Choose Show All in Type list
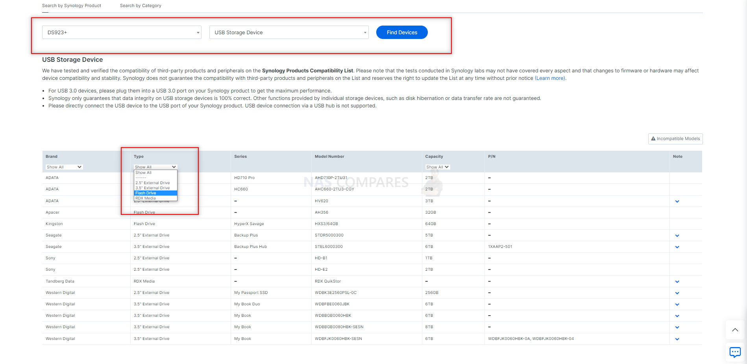The image size is (747, 364). point(156,173)
